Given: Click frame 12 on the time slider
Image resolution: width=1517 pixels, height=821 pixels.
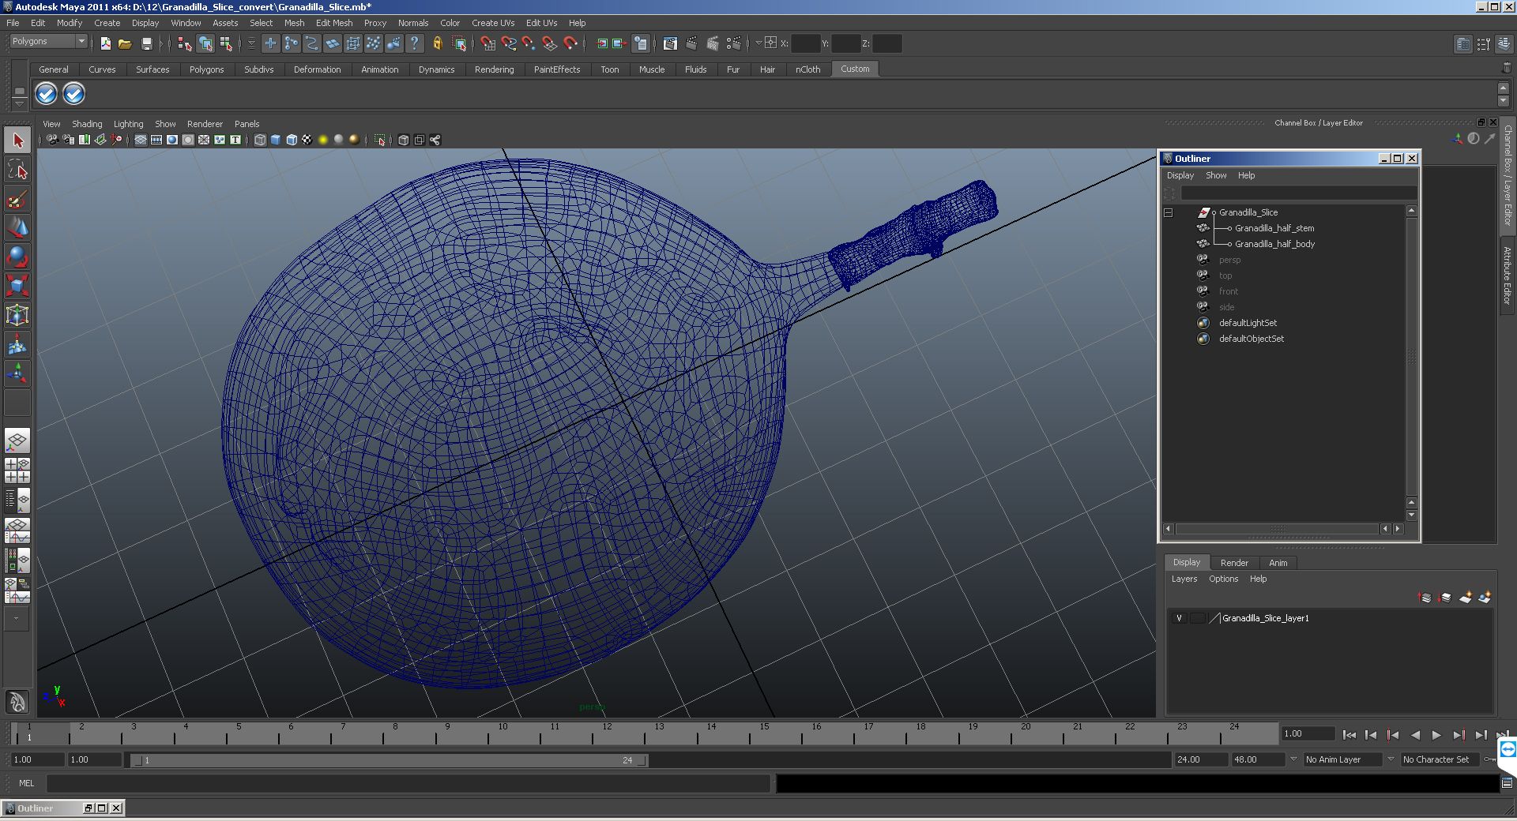Looking at the screenshot, I should [607, 733].
